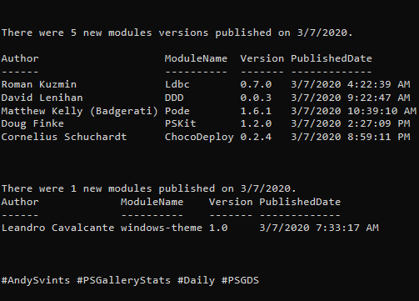Select the Pode module name

pyautogui.click(x=177, y=111)
